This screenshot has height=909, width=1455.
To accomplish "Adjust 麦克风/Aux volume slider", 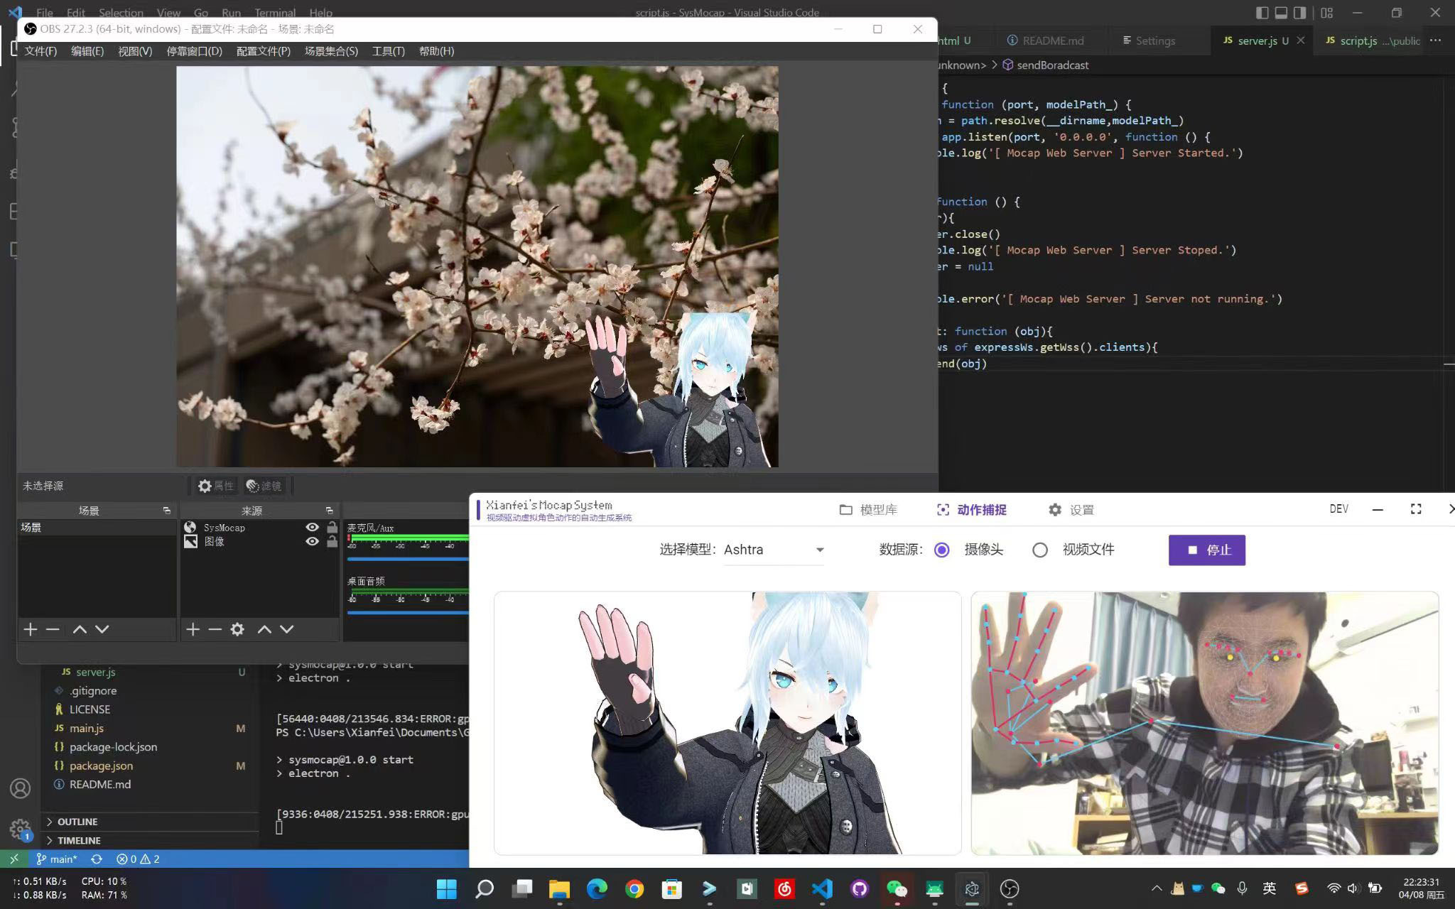I will (407, 559).
